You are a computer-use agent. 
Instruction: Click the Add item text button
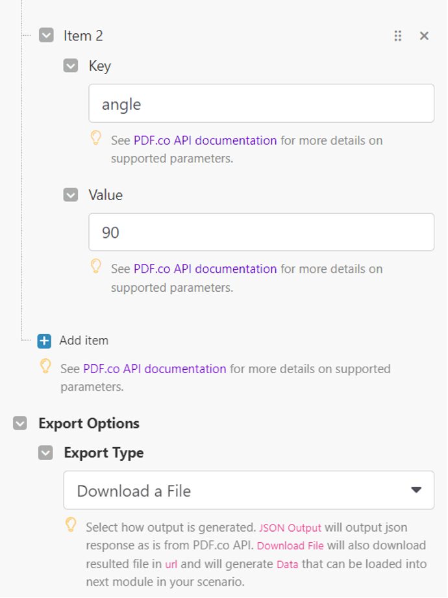tap(84, 341)
